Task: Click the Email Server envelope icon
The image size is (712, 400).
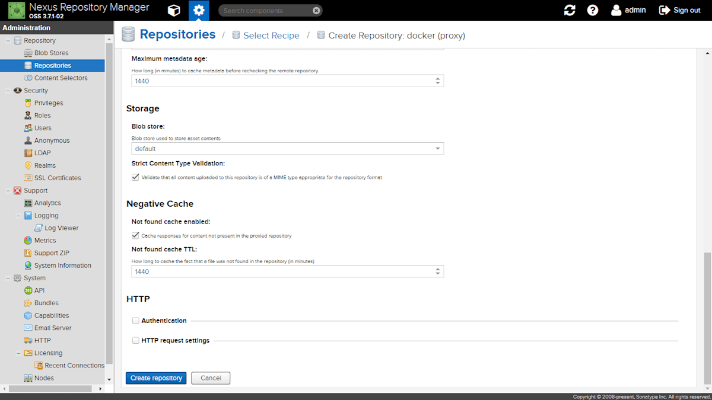Action: pyautogui.click(x=28, y=328)
